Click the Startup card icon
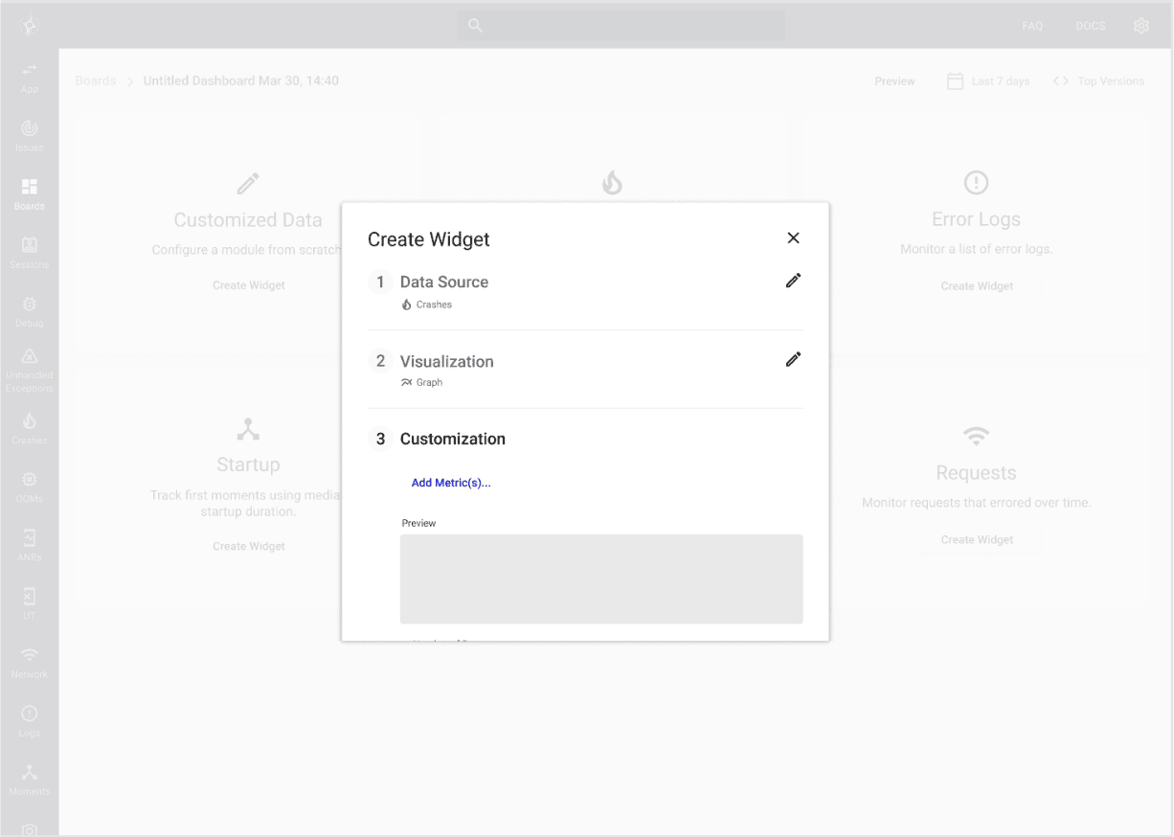This screenshot has height=837, width=1174. point(248,428)
